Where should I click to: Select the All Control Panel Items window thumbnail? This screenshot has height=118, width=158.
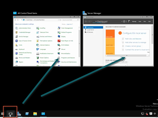(47, 41)
